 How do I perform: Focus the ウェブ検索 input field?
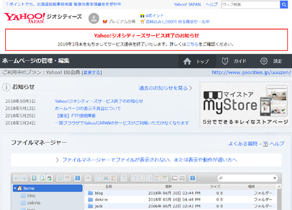click(x=251, y=5)
